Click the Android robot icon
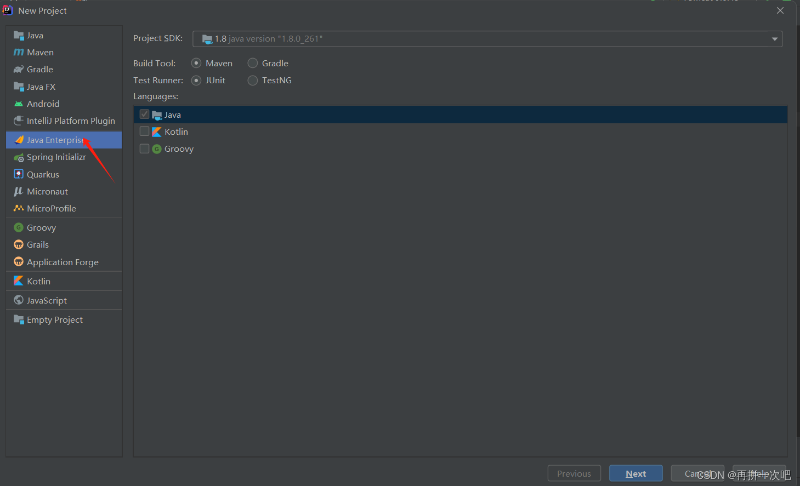This screenshot has height=486, width=800. click(x=19, y=104)
